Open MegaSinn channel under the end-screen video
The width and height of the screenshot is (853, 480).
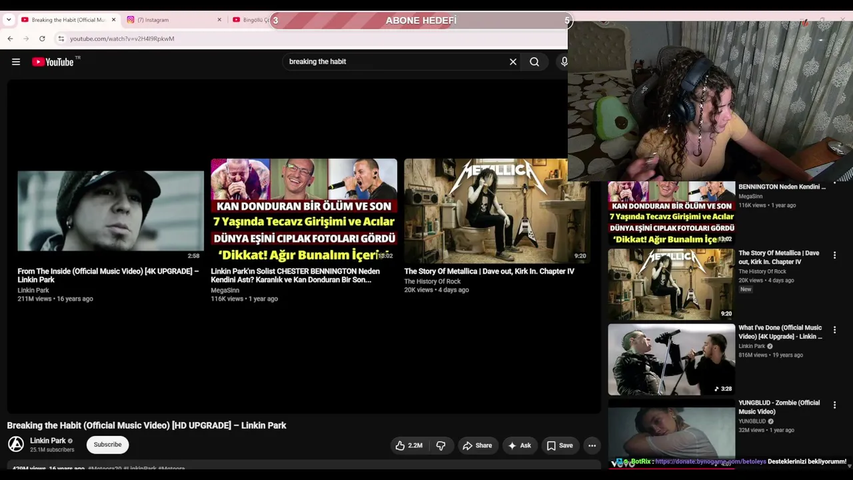(x=225, y=291)
